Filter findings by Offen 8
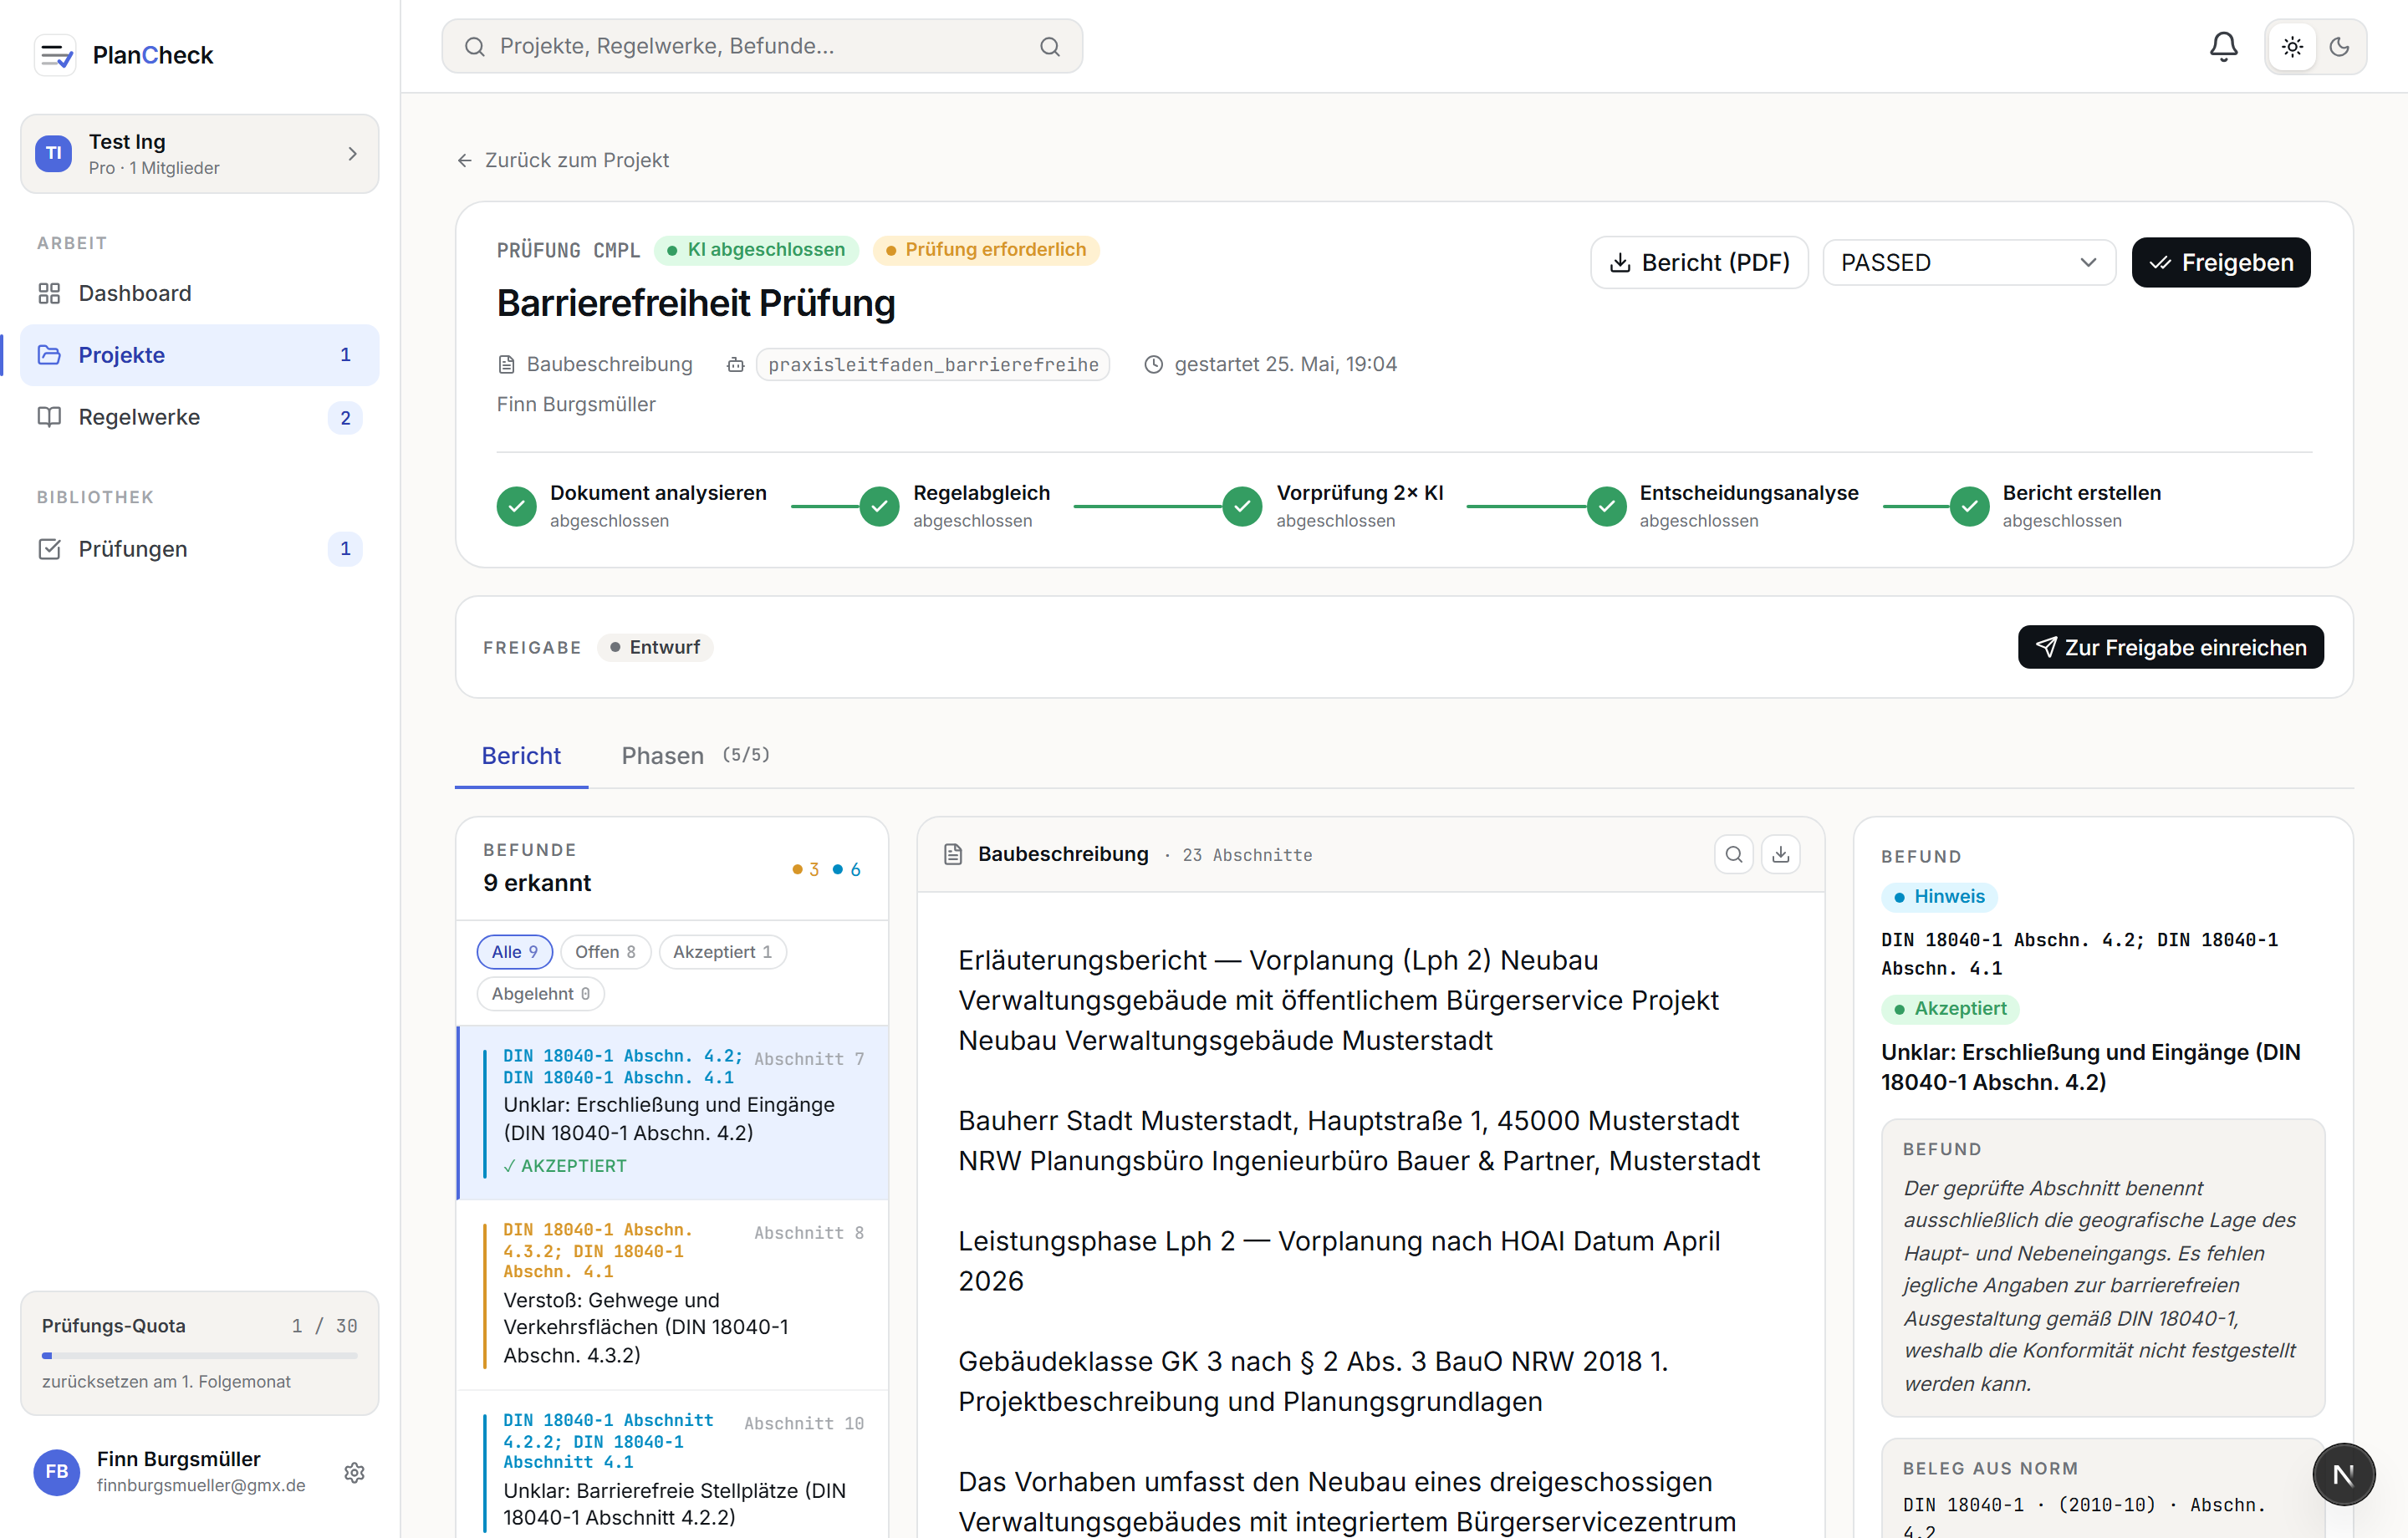 (605, 952)
